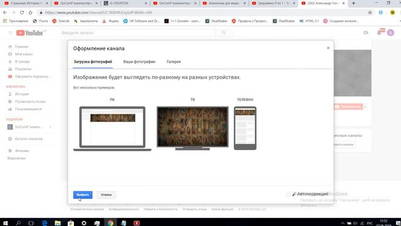Click the РУС language indicator in tray

(370, 223)
